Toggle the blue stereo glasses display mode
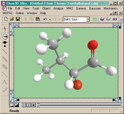Image resolution: width=124 pixels, height=114 pixels. coord(109,19)
